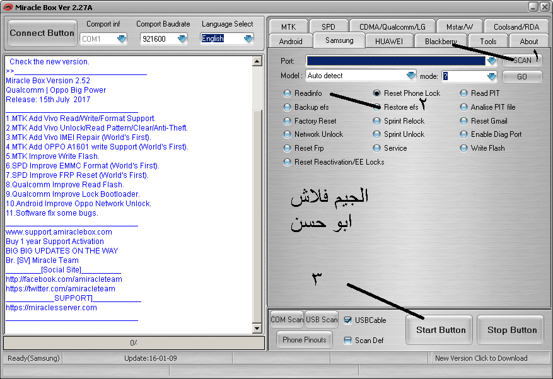Open the Blackberry tab
Image resolution: width=553 pixels, height=379 pixels.
pyautogui.click(x=441, y=41)
